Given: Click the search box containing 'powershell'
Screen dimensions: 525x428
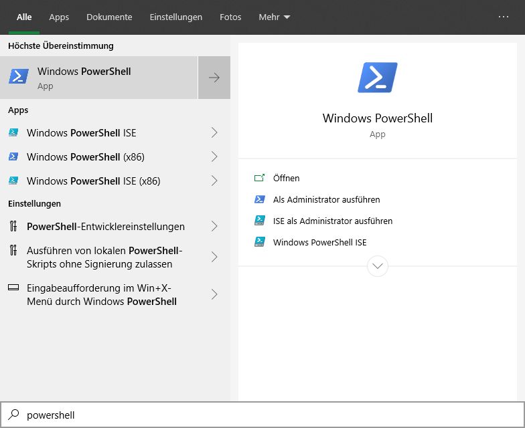Looking at the screenshot, I should (x=268, y=415).
